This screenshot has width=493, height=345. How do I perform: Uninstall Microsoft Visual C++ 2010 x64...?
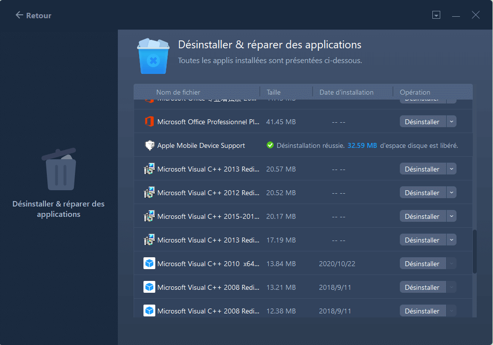(423, 264)
